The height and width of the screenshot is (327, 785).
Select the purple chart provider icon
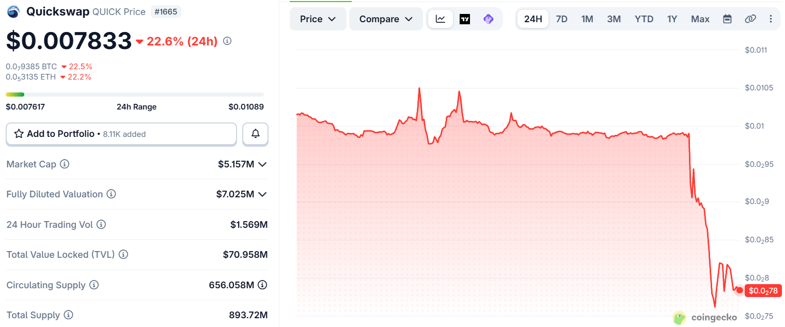tap(489, 19)
